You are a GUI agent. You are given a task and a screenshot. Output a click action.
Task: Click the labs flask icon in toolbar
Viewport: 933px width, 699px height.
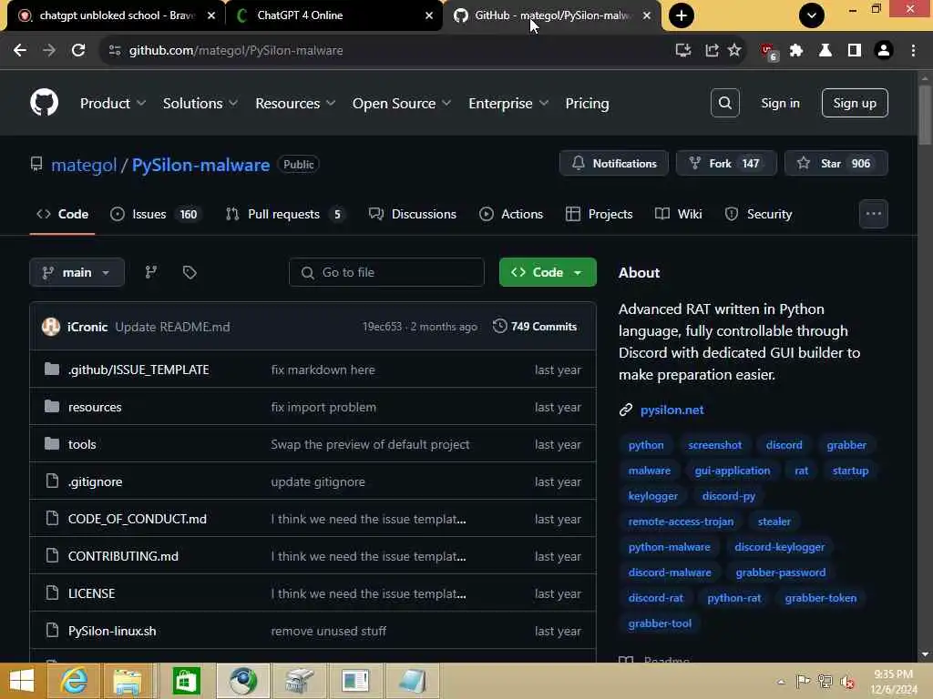pyautogui.click(x=825, y=51)
